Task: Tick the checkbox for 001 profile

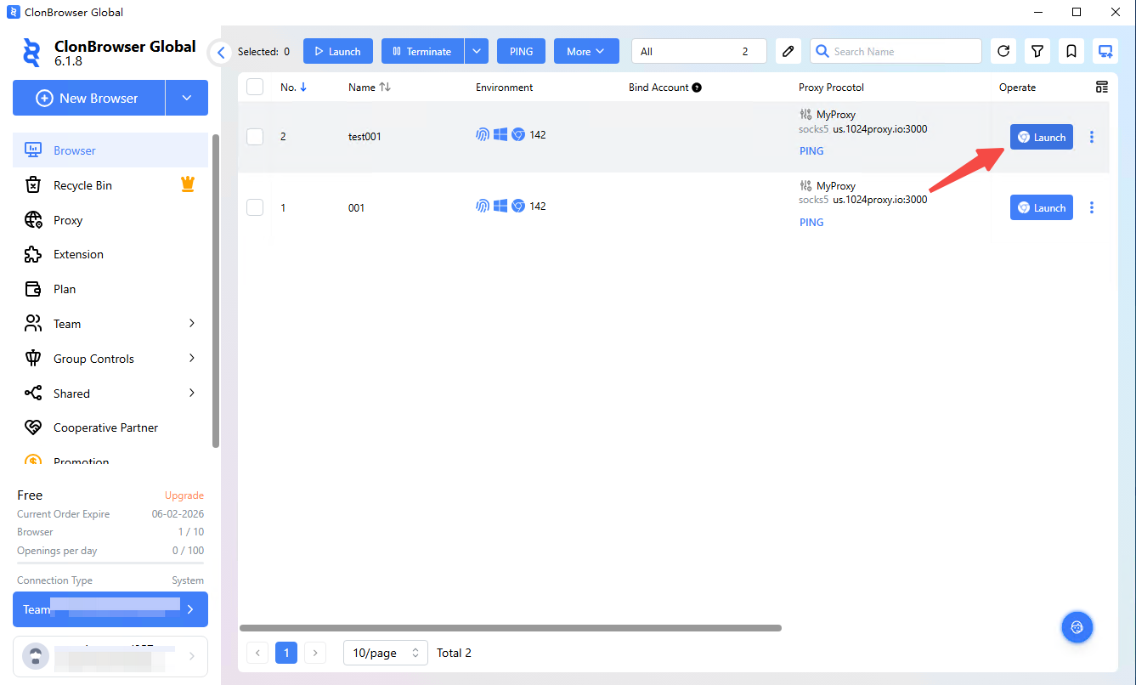Action: [x=255, y=207]
